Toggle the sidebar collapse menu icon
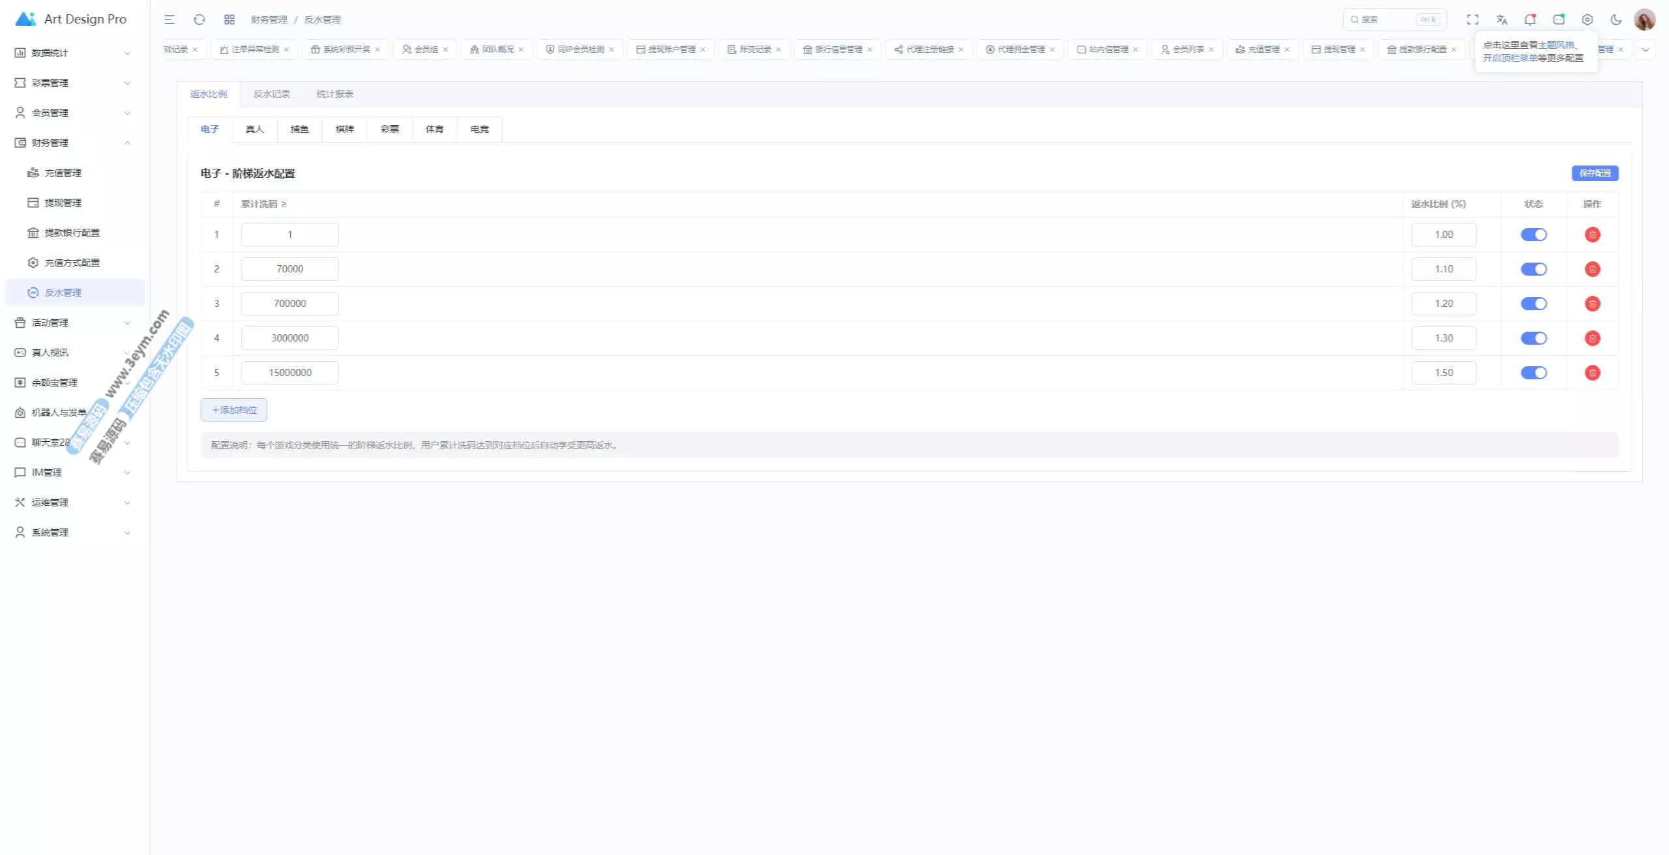 170,20
